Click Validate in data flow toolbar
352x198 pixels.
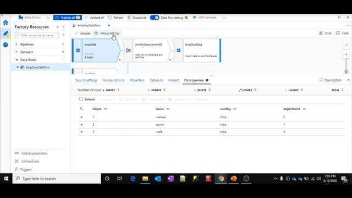point(82,33)
